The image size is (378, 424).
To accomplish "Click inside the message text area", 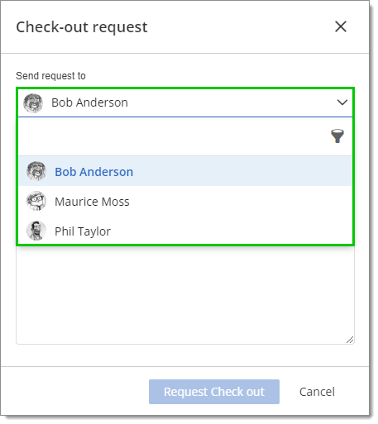I will coord(185,295).
